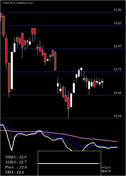Select the 12.24 price level label
Viewport: 126px width, 176px height.
tap(117, 116)
